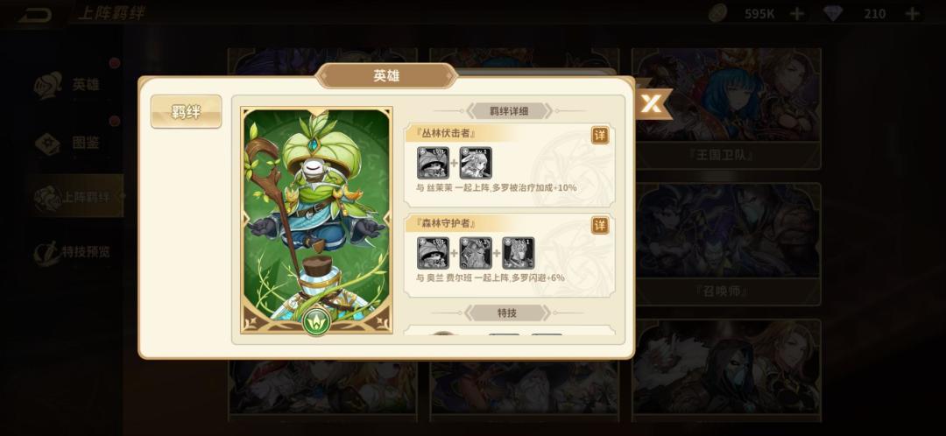946x436 pixels.
Task: Click the green faction emblem on card
Action: 316,322
